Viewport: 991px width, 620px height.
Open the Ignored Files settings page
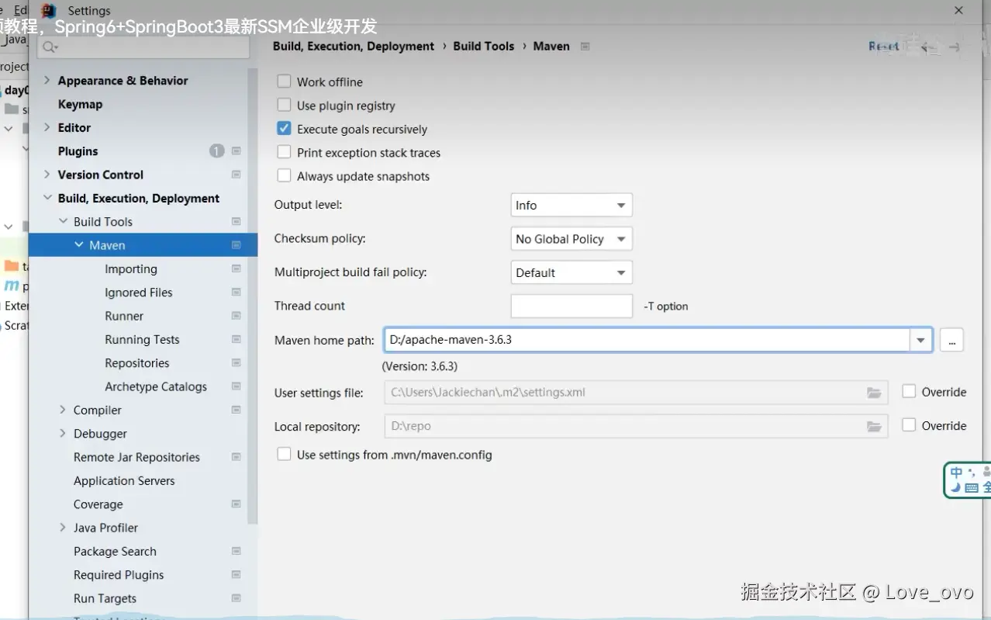click(x=139, y=293)
